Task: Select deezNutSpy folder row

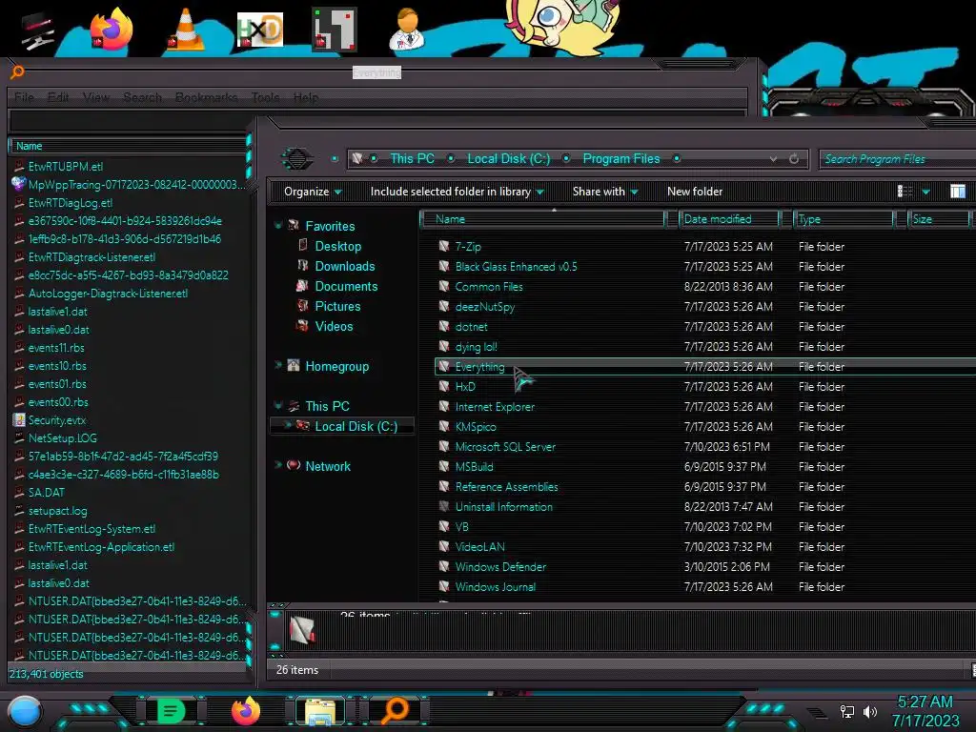Action: pyautogui.click(x=705, y=306)
